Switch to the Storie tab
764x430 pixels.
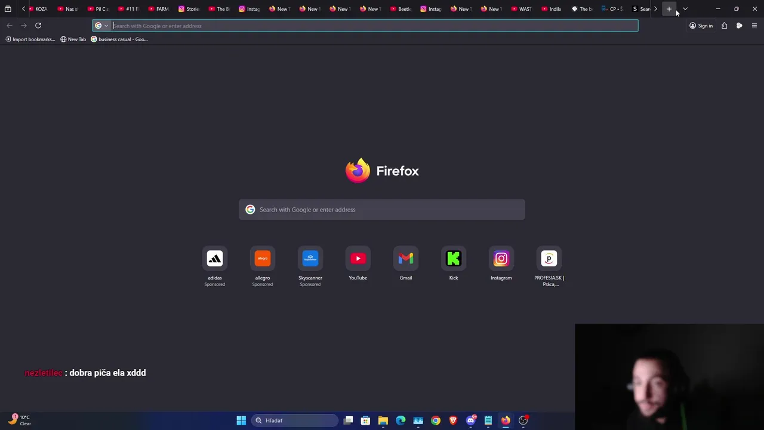[x=190, y=9]
